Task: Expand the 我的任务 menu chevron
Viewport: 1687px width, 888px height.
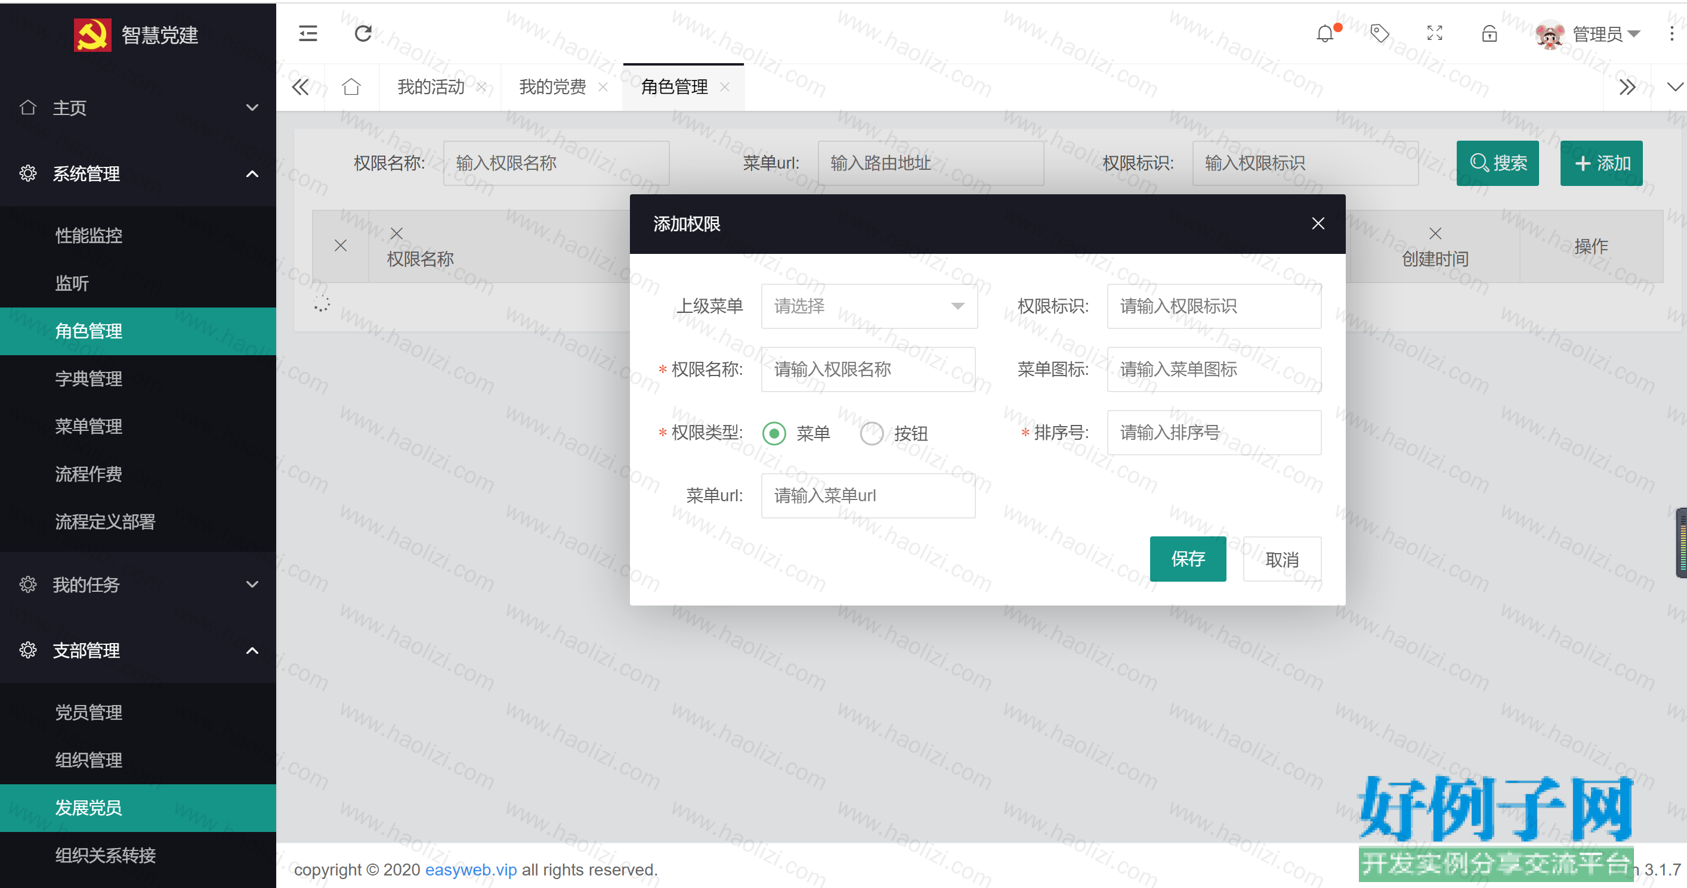Action: [252, 585]
